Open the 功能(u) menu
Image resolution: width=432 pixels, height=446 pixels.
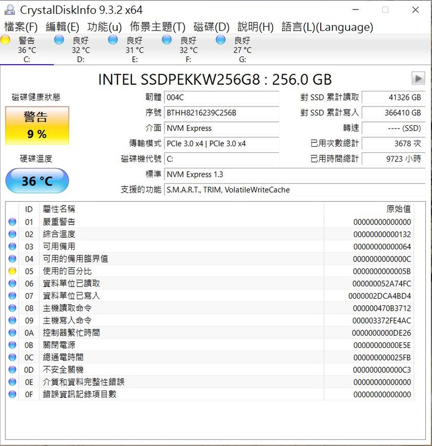[x=104, y=27]
